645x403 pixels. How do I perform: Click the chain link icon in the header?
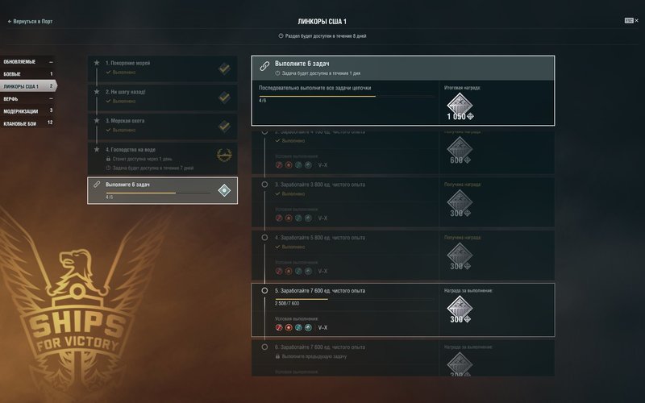[264, 66]
